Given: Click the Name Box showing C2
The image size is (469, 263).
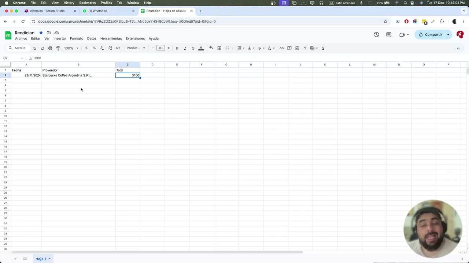Looking at the screenshot, I should tap(11, 58).
